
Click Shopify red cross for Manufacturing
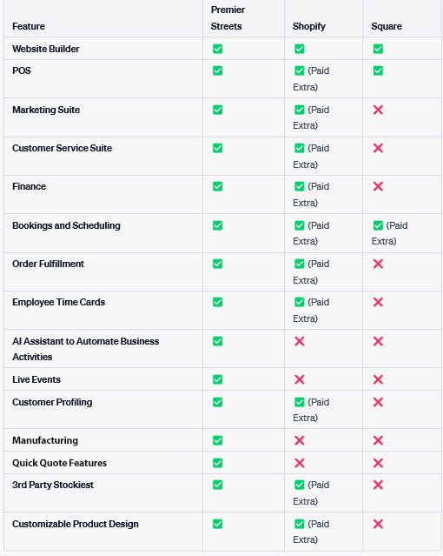click(299, 440)
